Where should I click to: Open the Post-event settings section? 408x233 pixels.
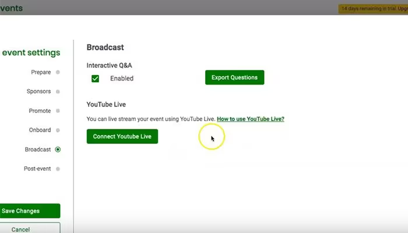click(x=37, y=168)
